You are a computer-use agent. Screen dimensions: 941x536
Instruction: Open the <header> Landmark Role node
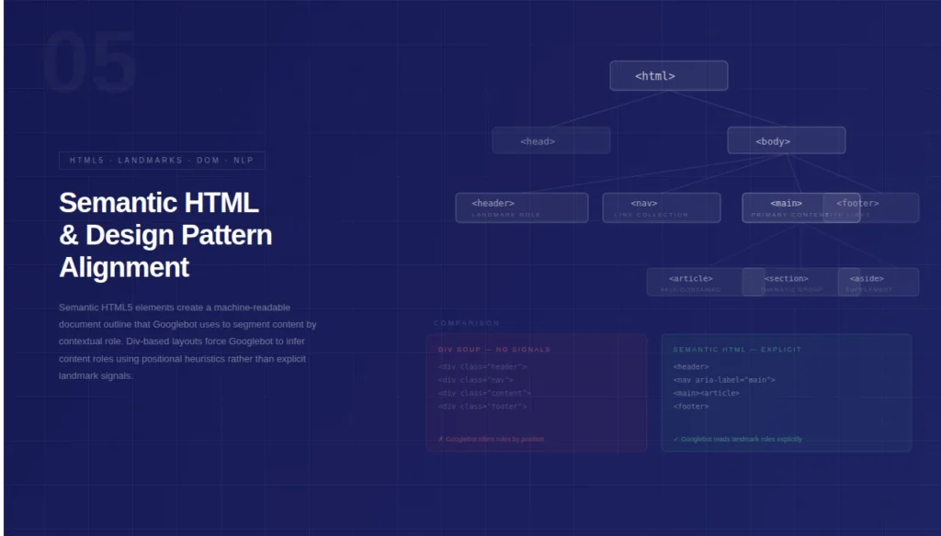coord(521,207)
